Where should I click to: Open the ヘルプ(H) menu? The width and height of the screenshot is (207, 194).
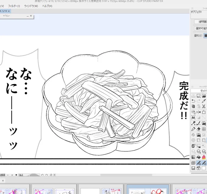47,6
